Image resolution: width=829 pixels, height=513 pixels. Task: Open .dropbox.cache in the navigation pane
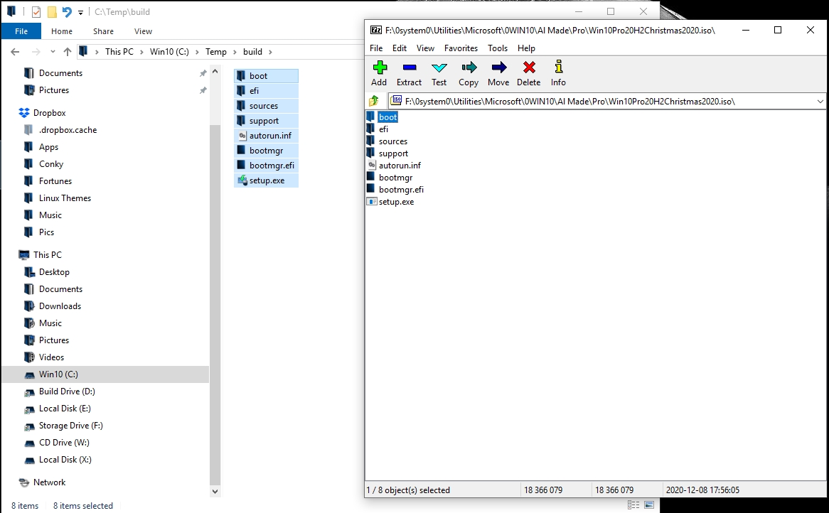tap(68, 130)
